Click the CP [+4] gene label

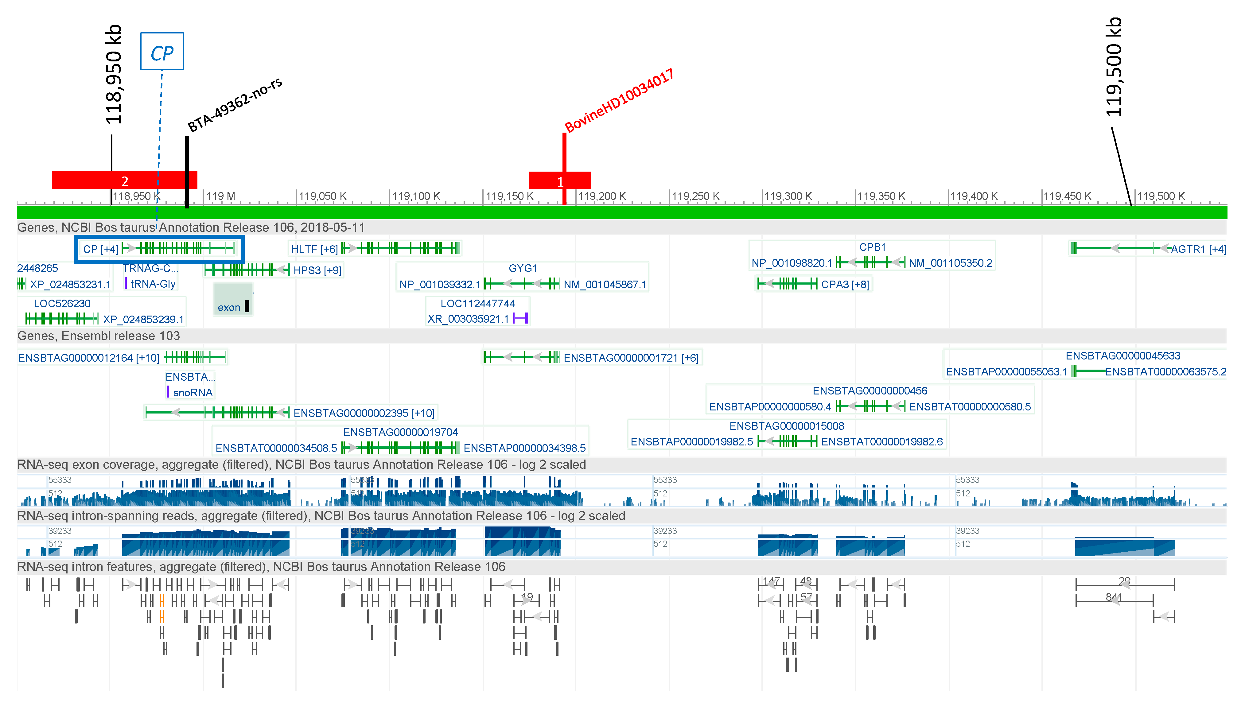pyautogui.click(x=100, y=249)
